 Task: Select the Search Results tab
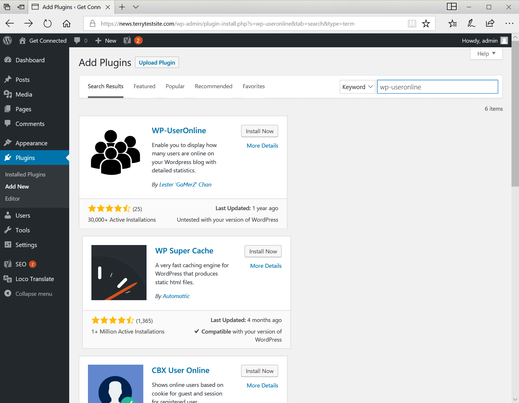(x=106, y=86)
